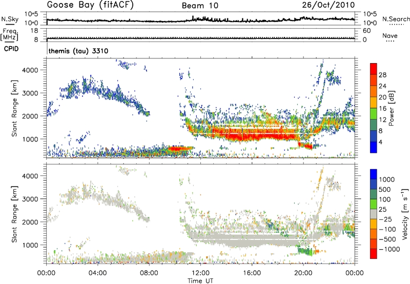Pick the gray segment of the velocity colorbar
Screen dimensions: 410x284
pos(374,214)
